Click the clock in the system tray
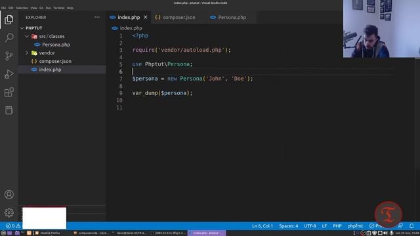The height and width of the screenshot is (236, 420). [x=408, y=233]
